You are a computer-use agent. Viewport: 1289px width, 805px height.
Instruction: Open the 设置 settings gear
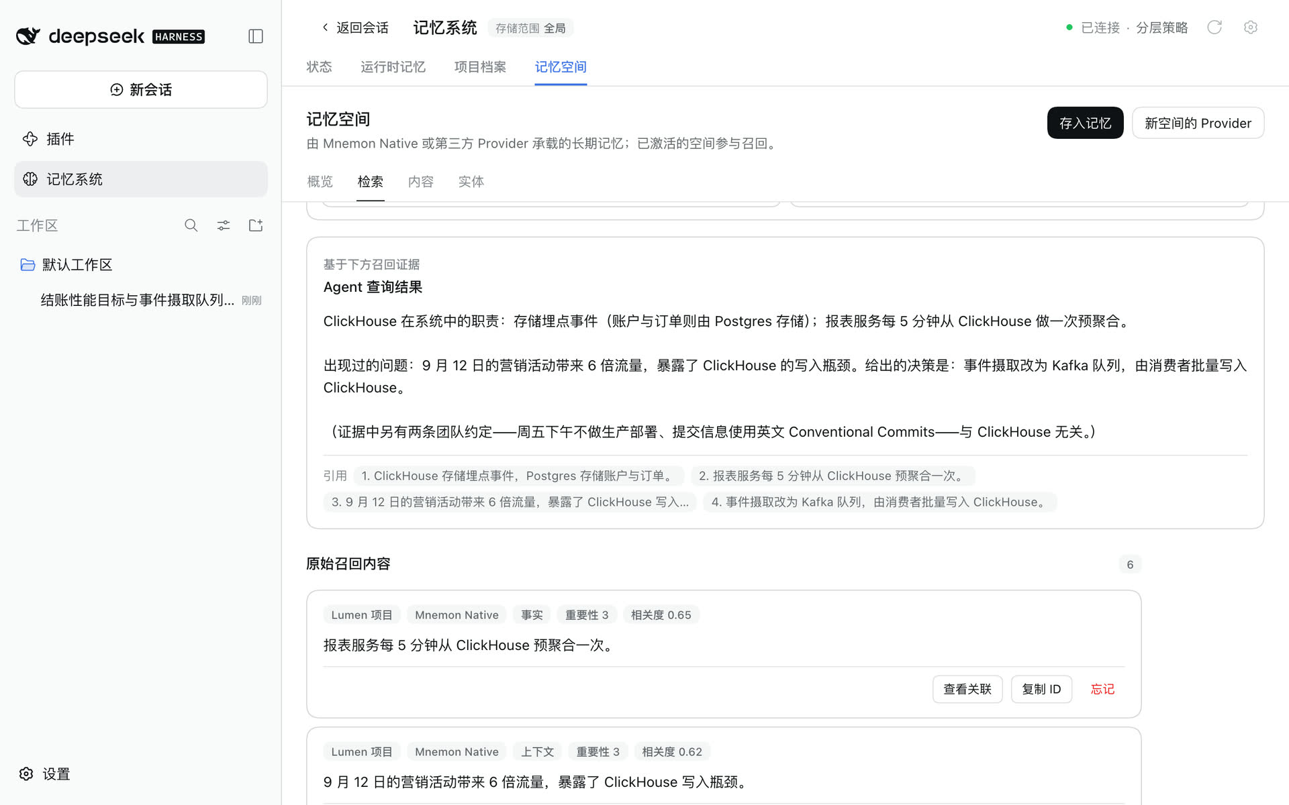pyautogui.click(x=45, y=774)
